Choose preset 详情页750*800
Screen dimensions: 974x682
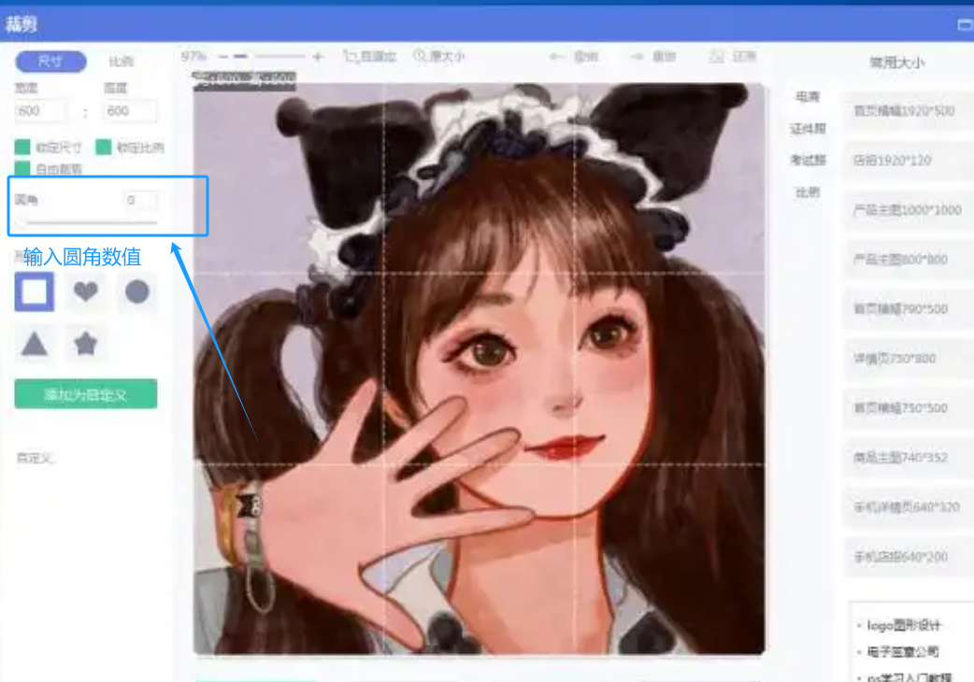[908, 359]
